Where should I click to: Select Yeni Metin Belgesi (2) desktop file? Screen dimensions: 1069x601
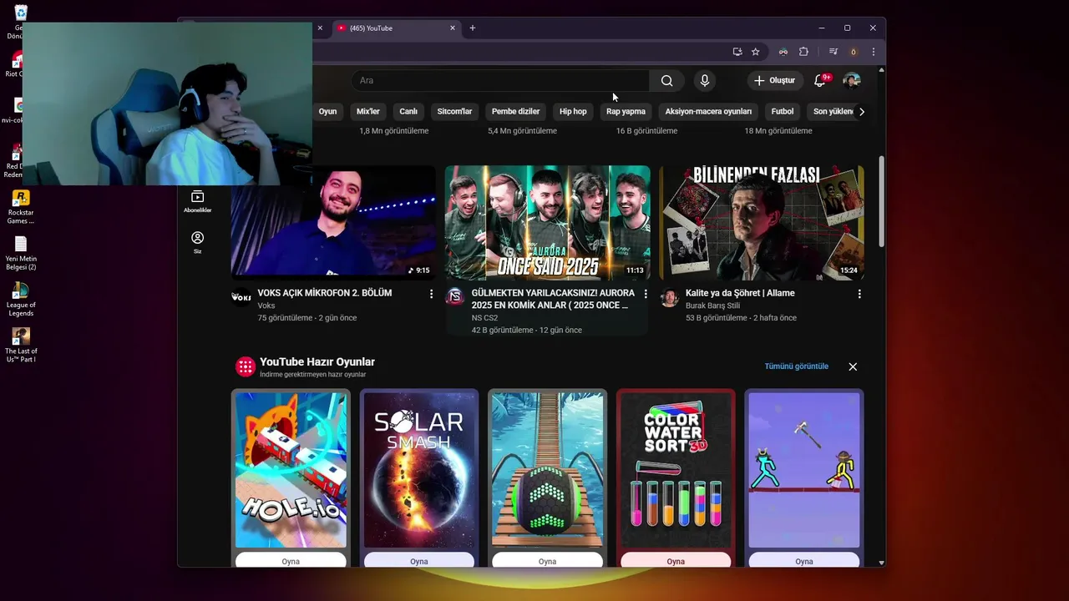[x=21, y=254]
